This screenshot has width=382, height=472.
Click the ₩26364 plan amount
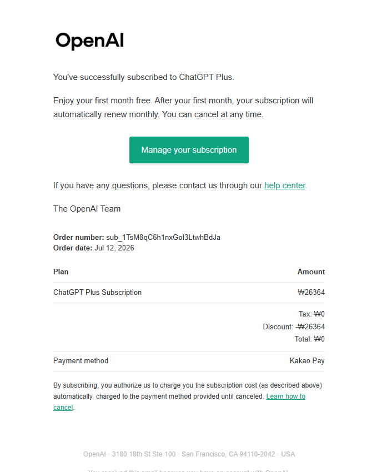(x=311, y=292)
